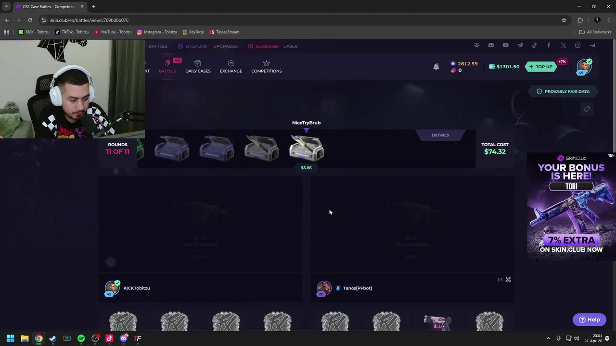616x346 pixels.
Task: Open Spotify from the taskbar
Action: pos(81,338)
